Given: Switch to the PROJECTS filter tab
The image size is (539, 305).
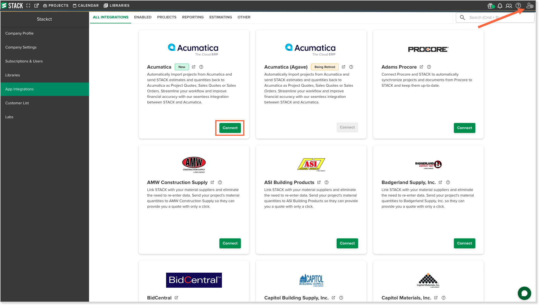Looking at the screenshot, I should [x=167, y=17].
